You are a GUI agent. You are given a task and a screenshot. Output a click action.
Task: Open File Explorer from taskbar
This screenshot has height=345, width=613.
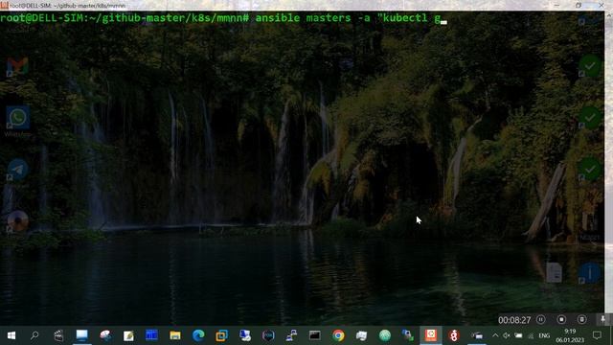pos(175,335)
